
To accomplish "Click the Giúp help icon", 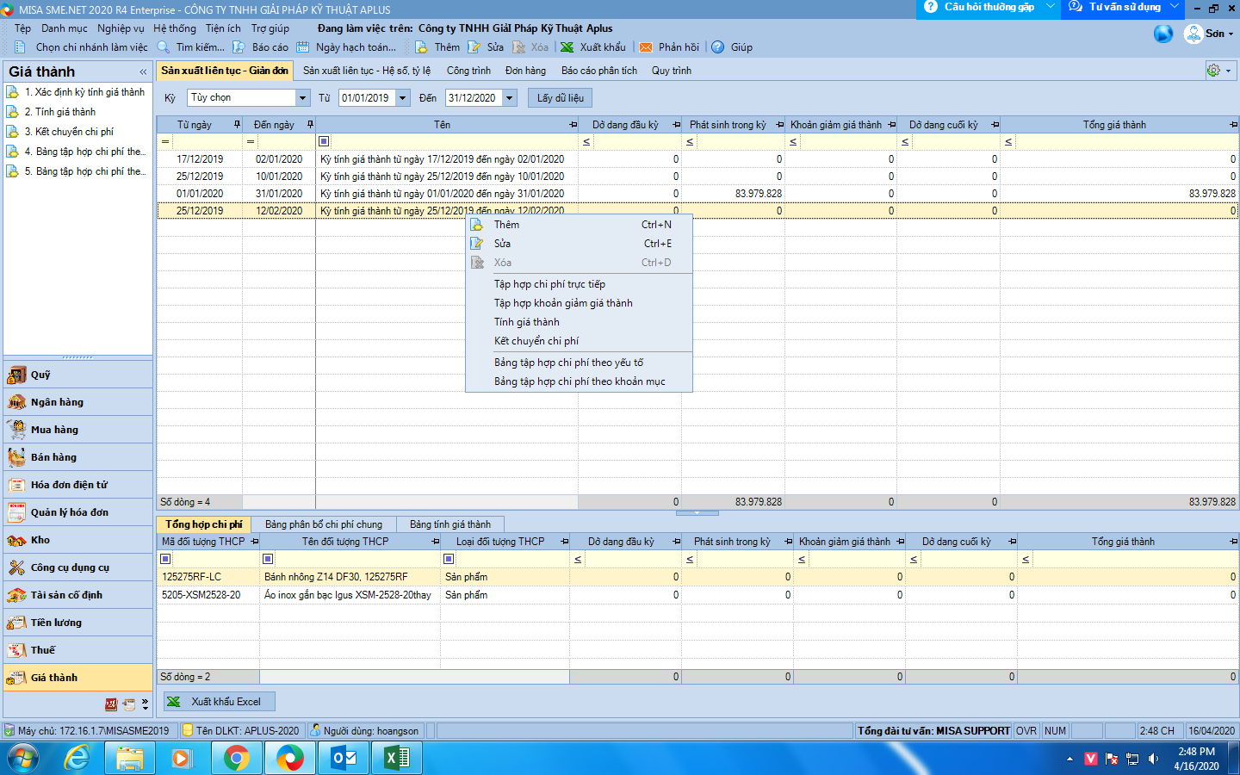I will (717, 47).
